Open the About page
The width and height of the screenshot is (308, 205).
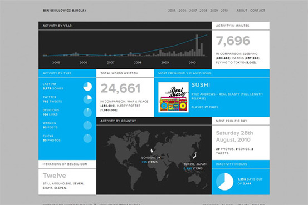(242, 11)
